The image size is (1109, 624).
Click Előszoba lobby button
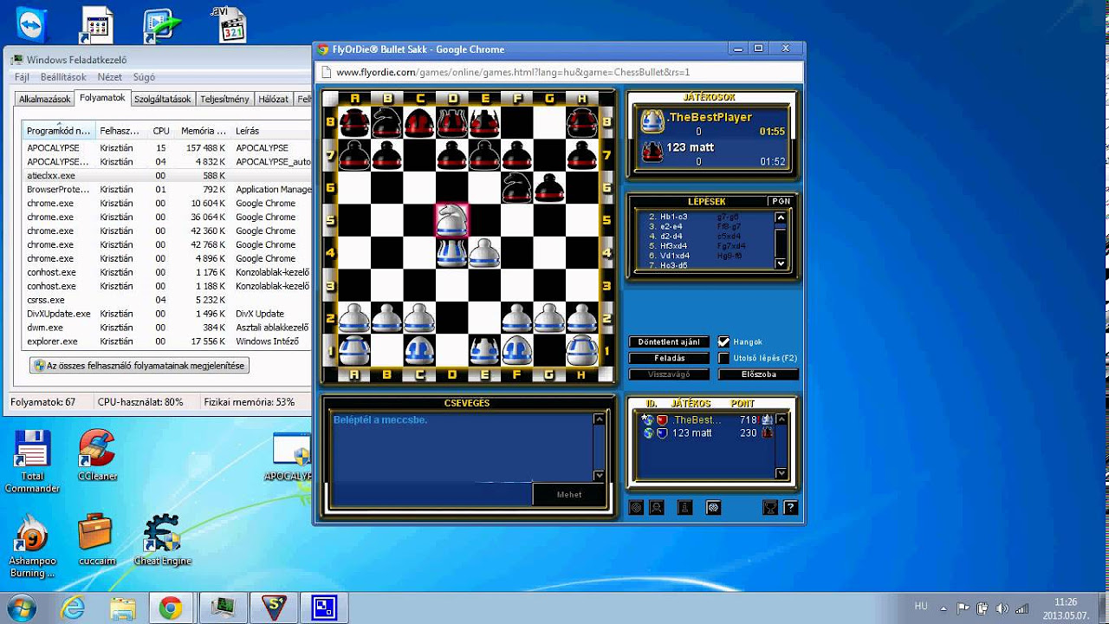click(758, 374)
